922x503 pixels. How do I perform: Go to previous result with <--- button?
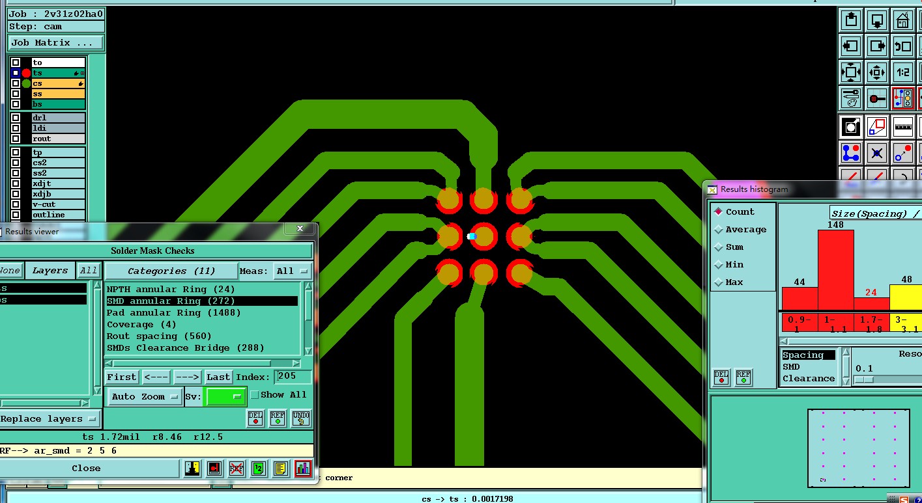156,377
